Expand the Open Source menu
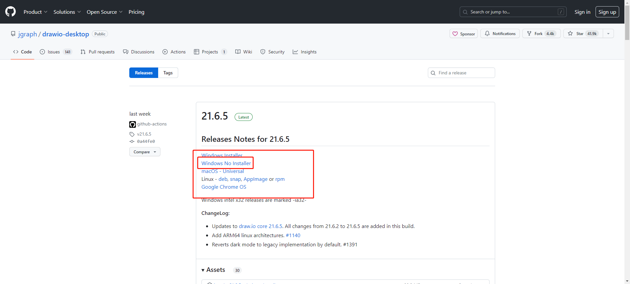Viewport: 630px width, 284px height. point(104,12)
